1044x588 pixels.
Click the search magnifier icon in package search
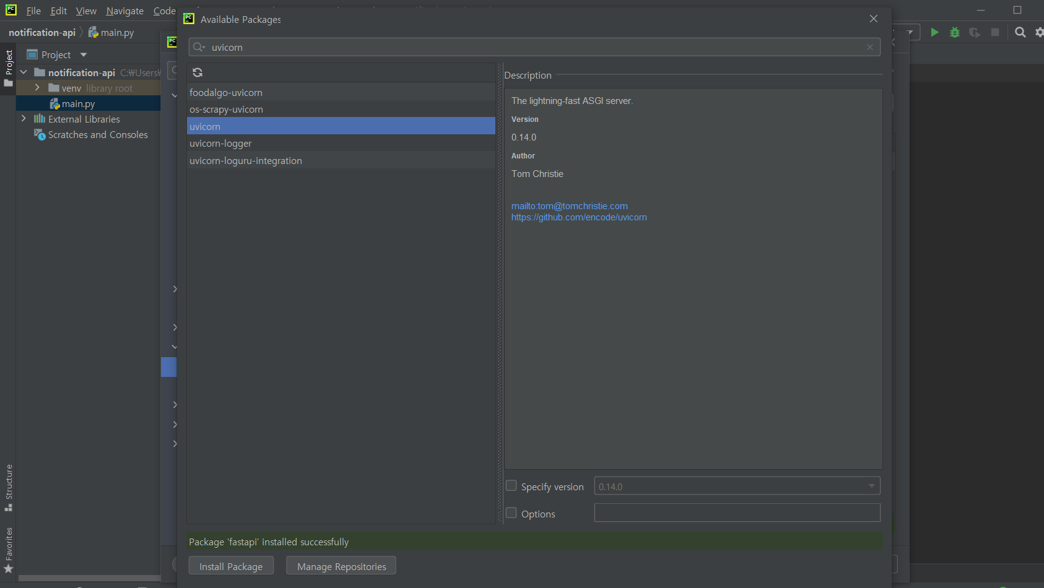coord(199,47)
